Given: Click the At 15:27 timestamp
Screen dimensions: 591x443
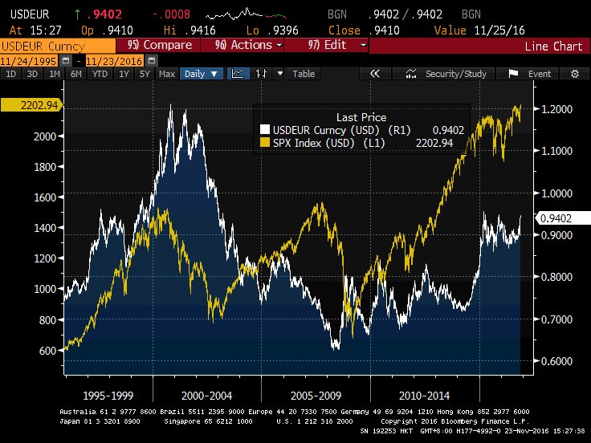Looking at the screenshot, I should (35, 30).
